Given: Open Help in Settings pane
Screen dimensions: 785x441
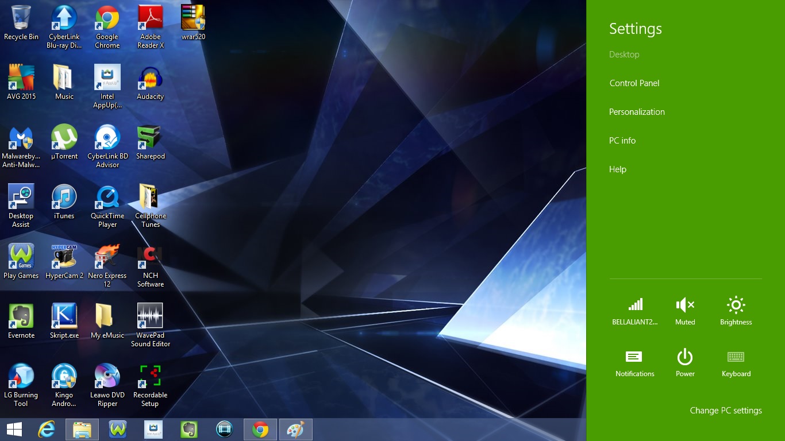Looking at the screenshot, I should 618,169.
